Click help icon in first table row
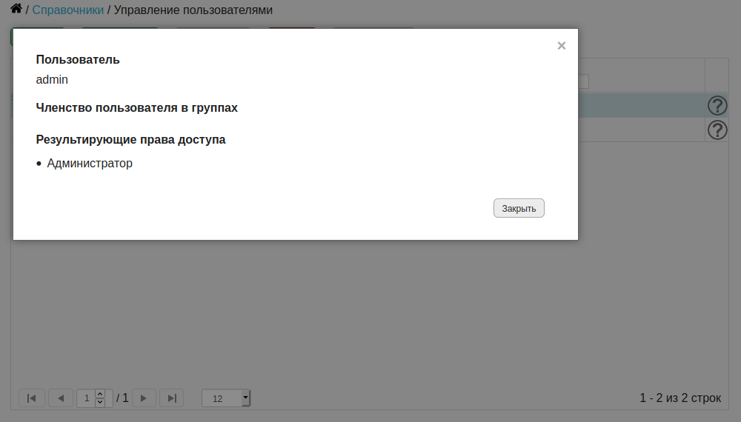741x422 pixels. (717, 105)
